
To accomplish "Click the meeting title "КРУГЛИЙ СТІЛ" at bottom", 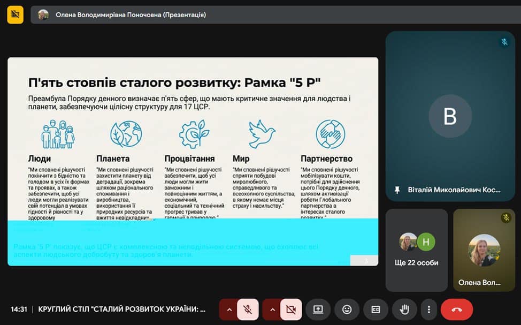I will [121, 309].
